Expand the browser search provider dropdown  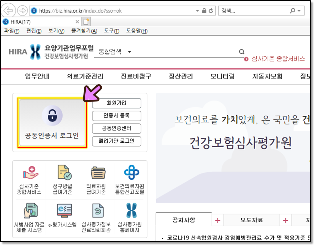[299, 11]
